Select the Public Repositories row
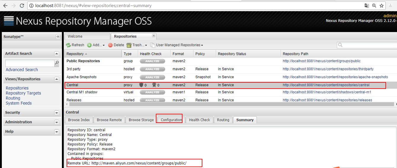Viewport: 397px width, 168px height. [230, 61]
